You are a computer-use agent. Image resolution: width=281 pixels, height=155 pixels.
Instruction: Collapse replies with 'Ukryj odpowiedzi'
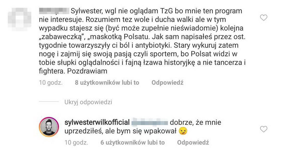click(x=88, y=102)
